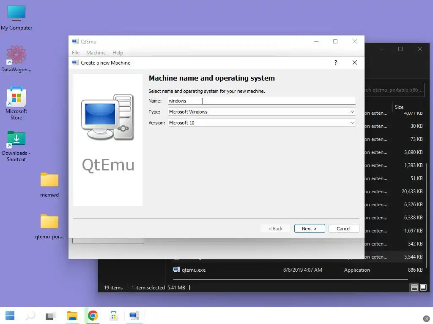Image resolution: width=433 pixels, height=324 pixels.
Task: Click the 51 KB size cell
Action: 417,178
